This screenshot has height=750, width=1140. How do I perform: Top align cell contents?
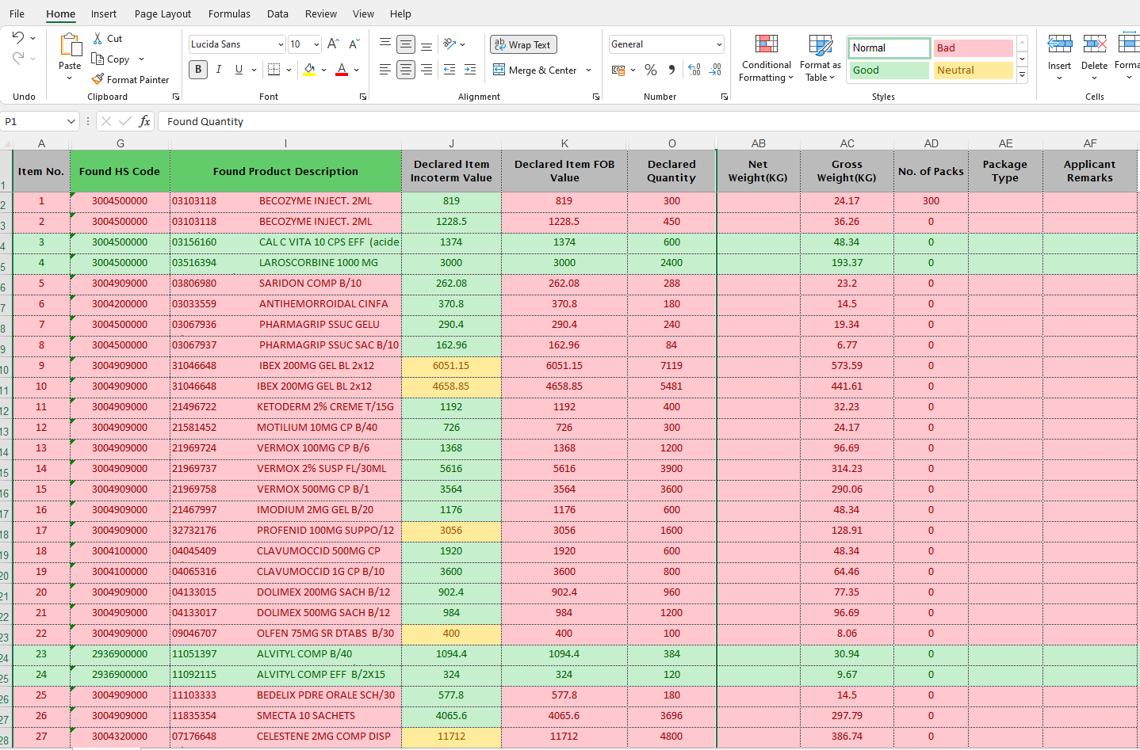[x=385, y=44]
